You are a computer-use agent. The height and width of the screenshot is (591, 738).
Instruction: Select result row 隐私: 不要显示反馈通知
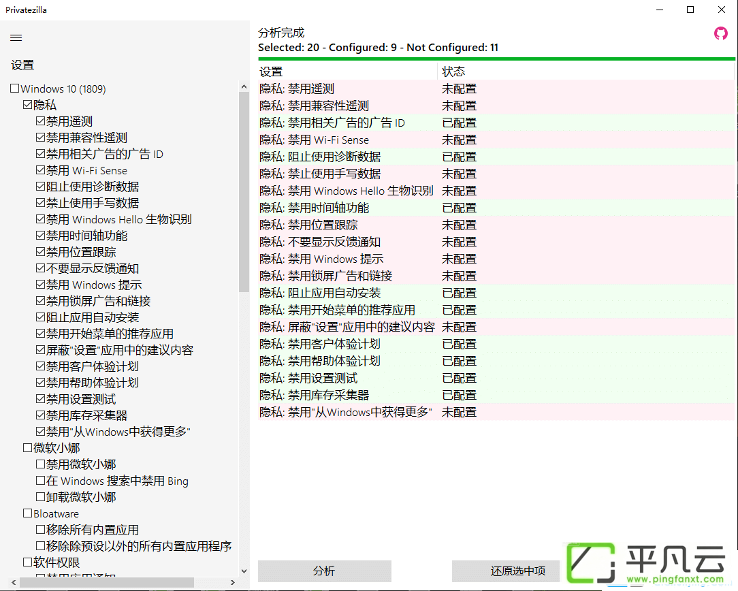496,242
